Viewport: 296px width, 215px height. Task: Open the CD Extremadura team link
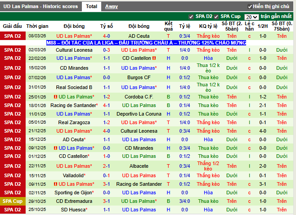[74, 201]
